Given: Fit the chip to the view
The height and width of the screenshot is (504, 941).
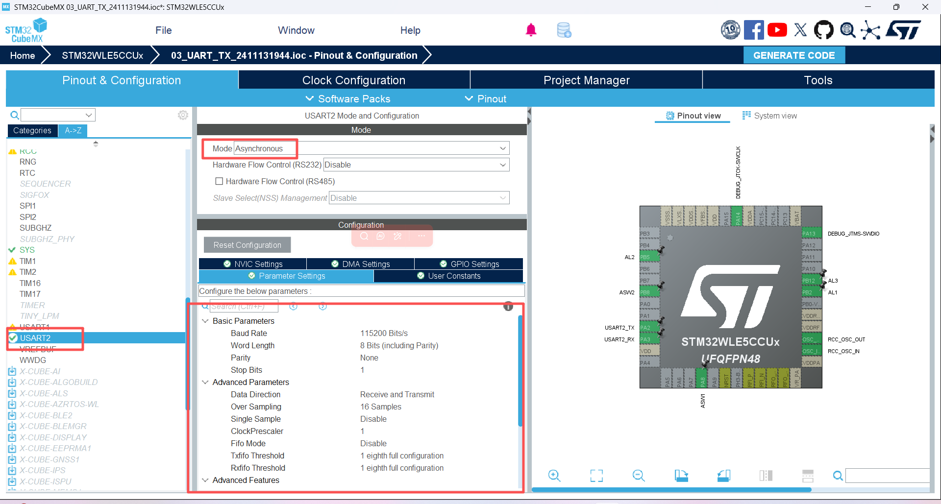Looking at the screenshot, I should [x=596, y=476].
